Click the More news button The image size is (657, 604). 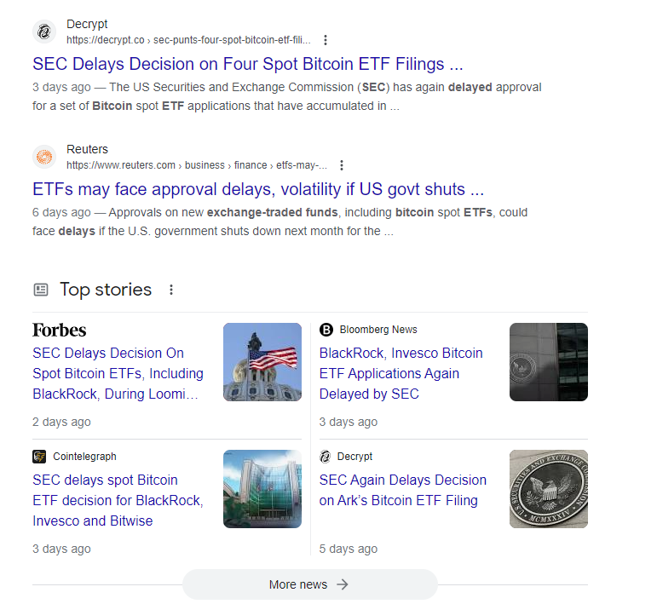click(x=310, y=584)
